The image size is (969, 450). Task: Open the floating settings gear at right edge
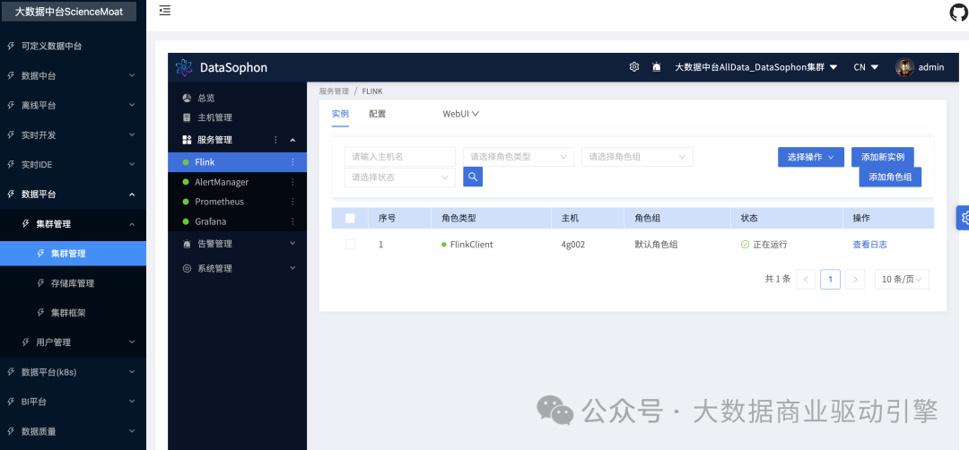tap(964, 217)
